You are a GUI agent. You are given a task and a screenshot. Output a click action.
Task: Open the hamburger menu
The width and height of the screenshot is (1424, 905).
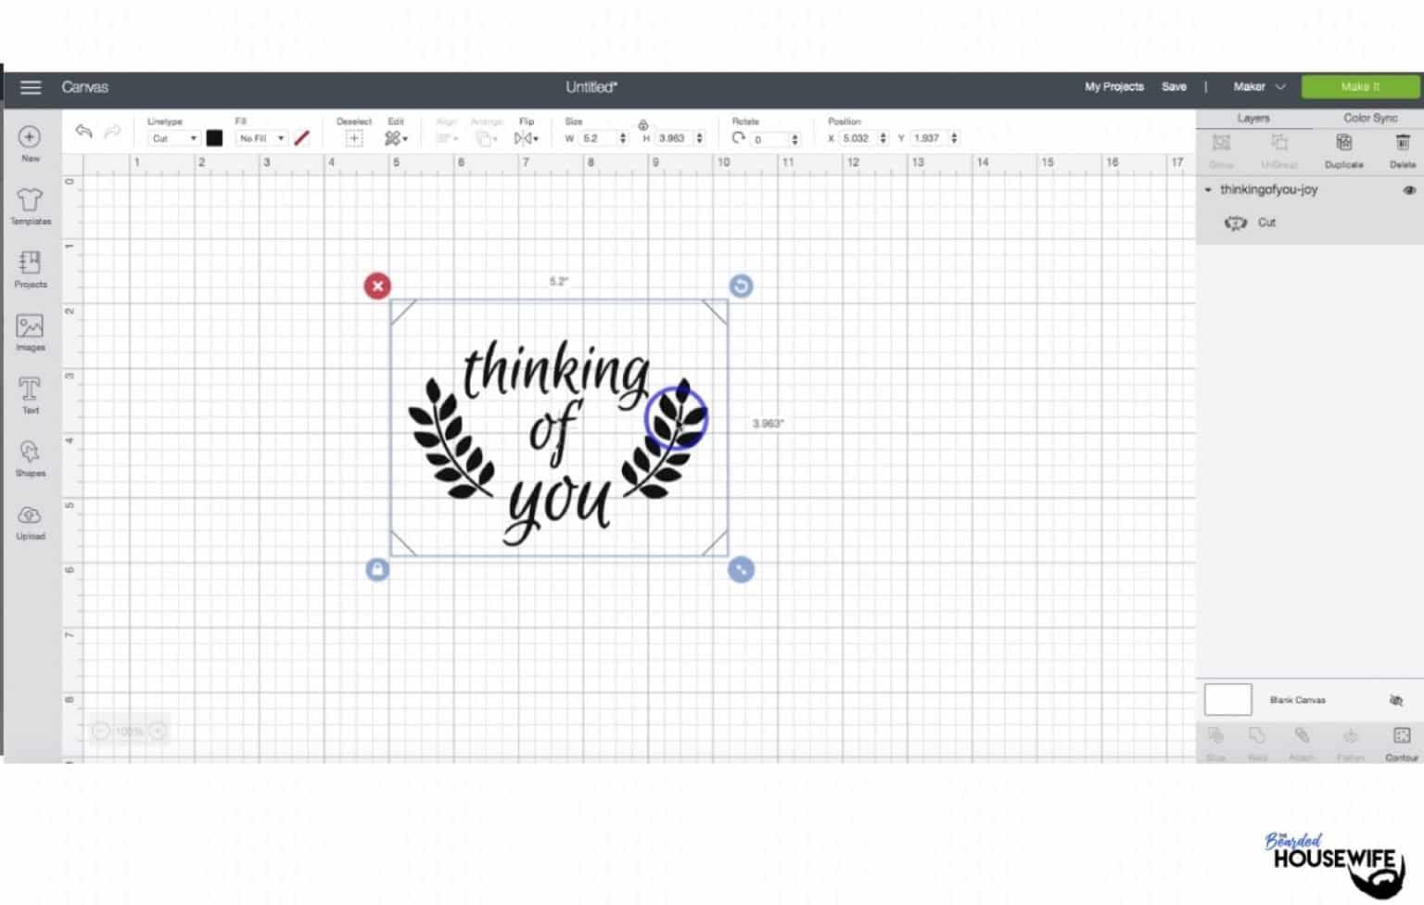[31, 86]
